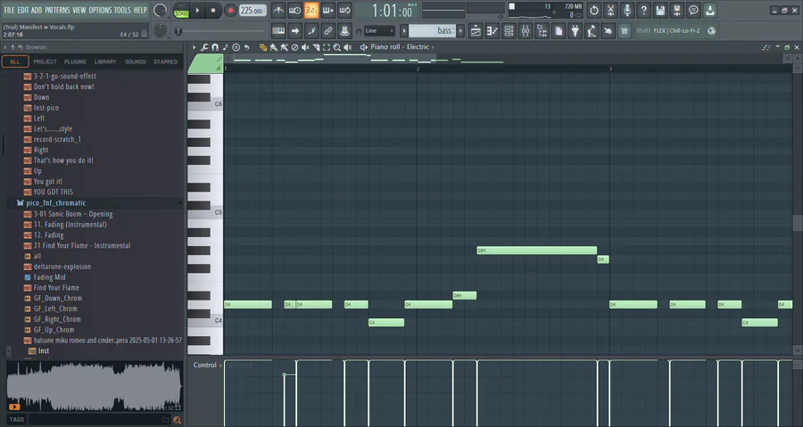The image size is (803, 427).
Task: Open the Line snap selector dropdown
Action: [379, 31]
